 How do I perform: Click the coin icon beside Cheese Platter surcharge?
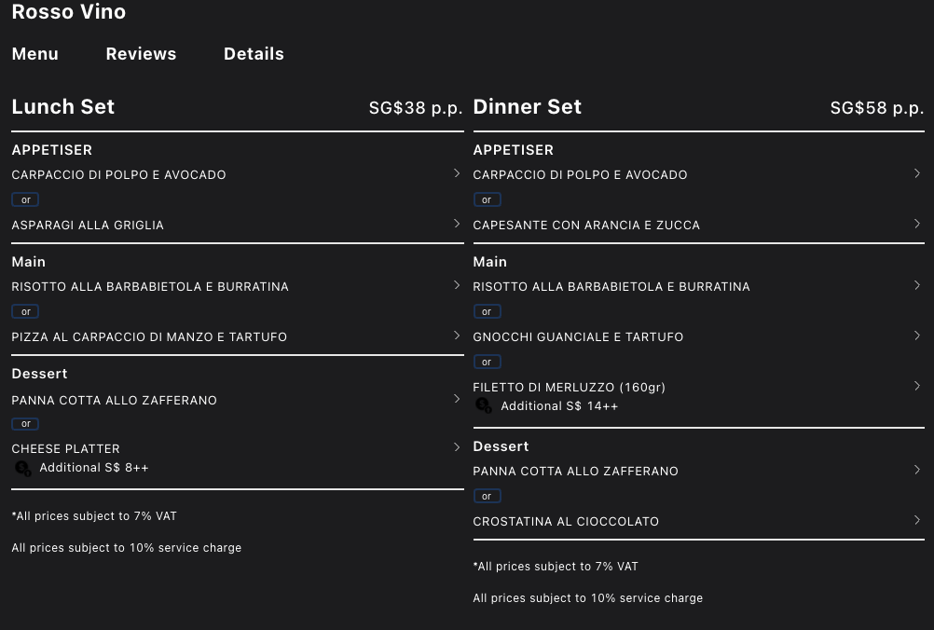click(22, 469)
